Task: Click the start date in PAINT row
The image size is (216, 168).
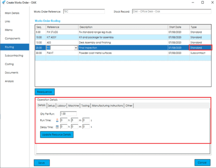Action: point(178,53)
